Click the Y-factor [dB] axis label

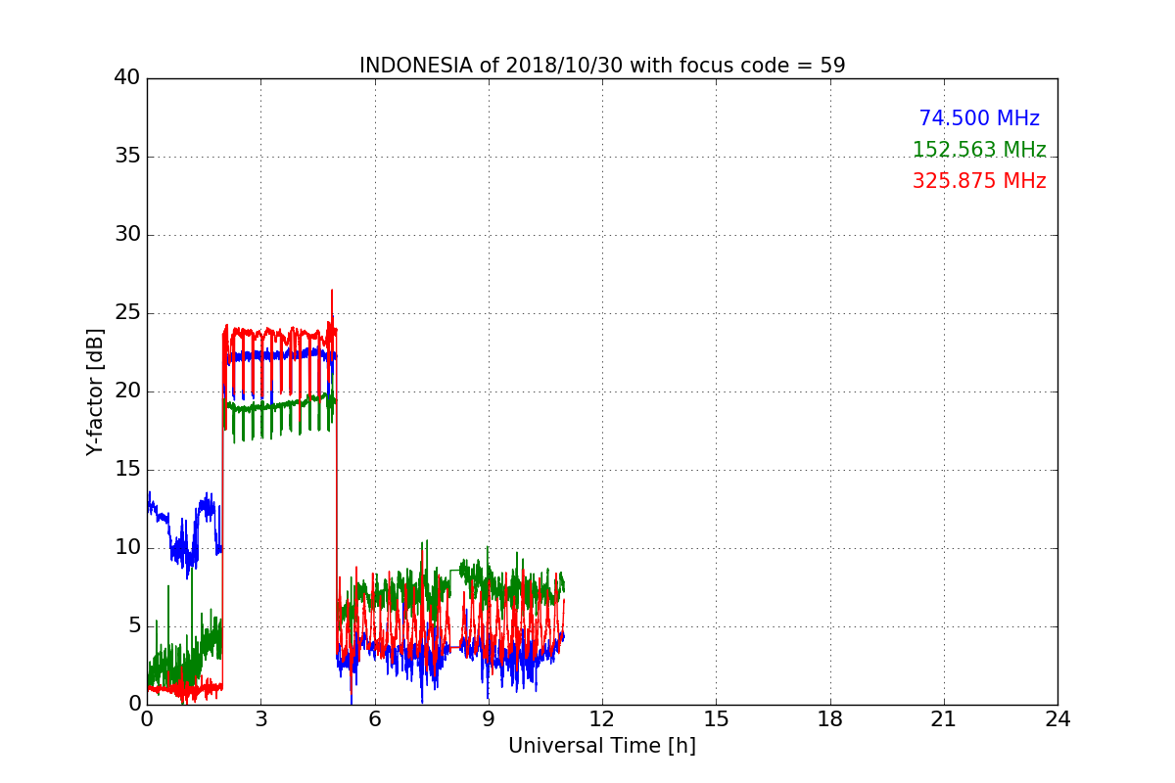94,391
